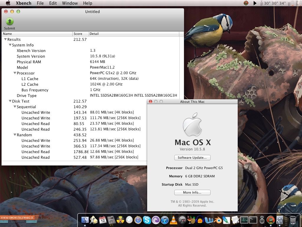The width and height of the screenshot is (302, 227).
Task: Collapse the Random results group
Action: pos(15,135)
